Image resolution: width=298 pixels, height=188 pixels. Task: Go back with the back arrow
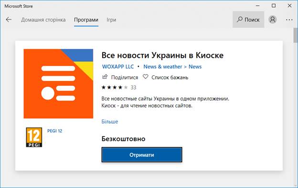(9, 20)
